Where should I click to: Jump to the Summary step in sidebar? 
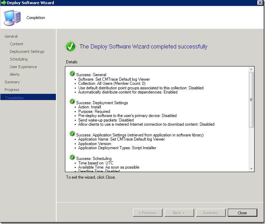point(12,82)
